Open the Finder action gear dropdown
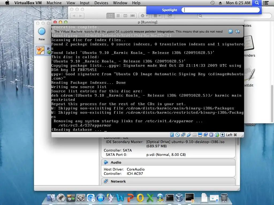The height and width of the screenshot is (205, 274). pos(144,16)
